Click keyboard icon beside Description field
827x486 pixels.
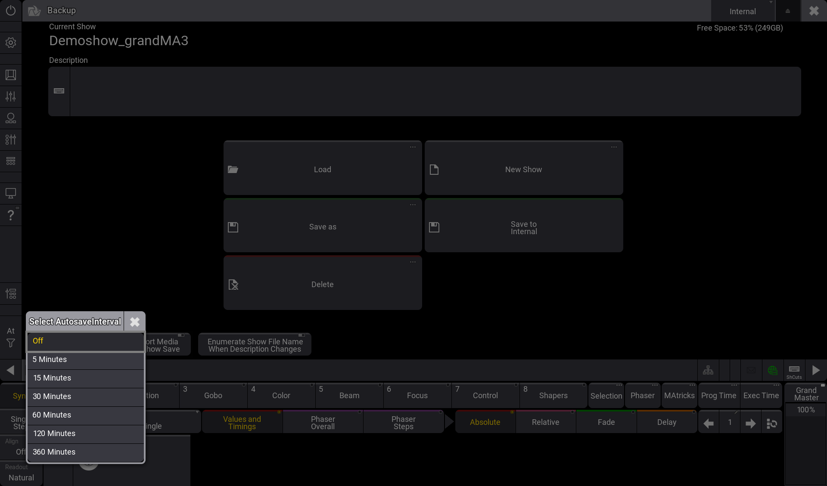point(59,91)
